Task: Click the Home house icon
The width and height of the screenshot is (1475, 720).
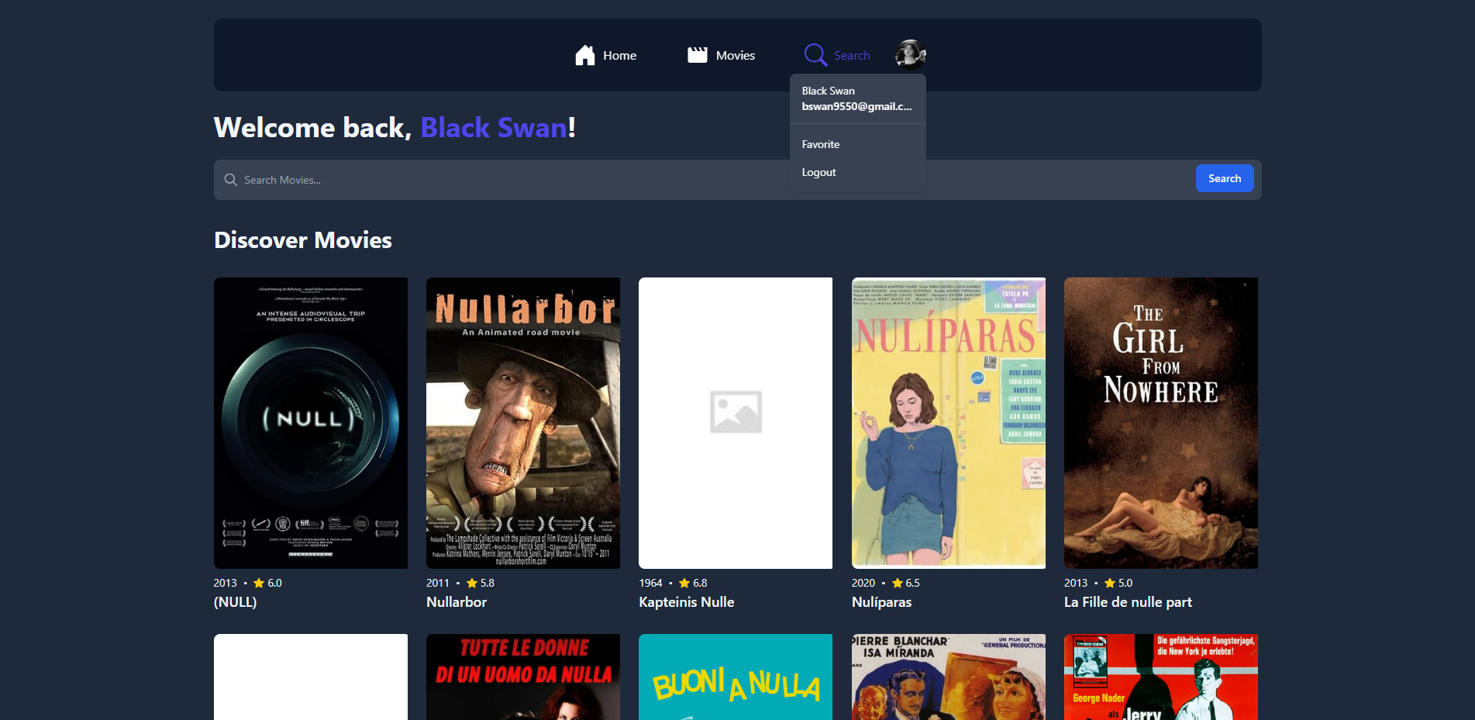Action: (585, 55)
